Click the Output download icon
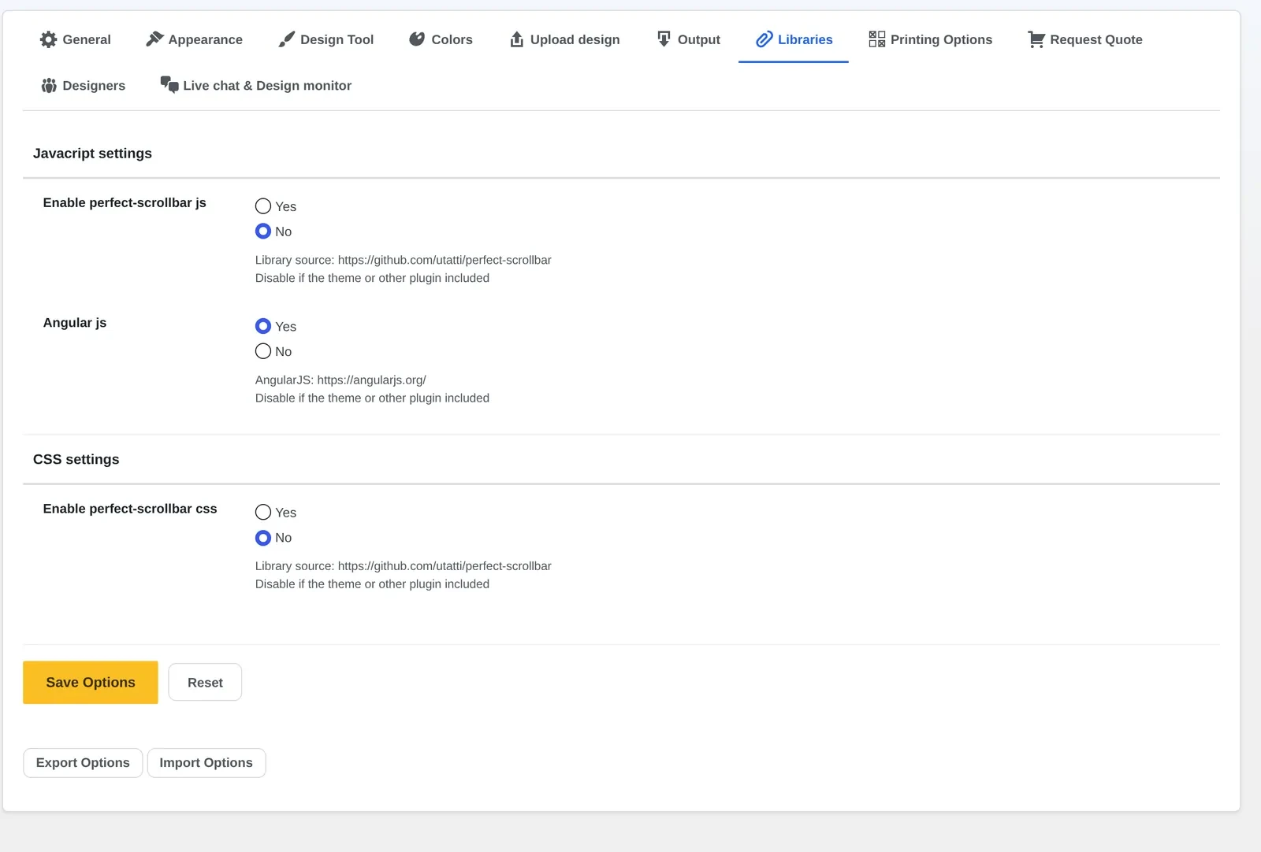The width and height of the screenshot is (1261, 852). point(664,39)
